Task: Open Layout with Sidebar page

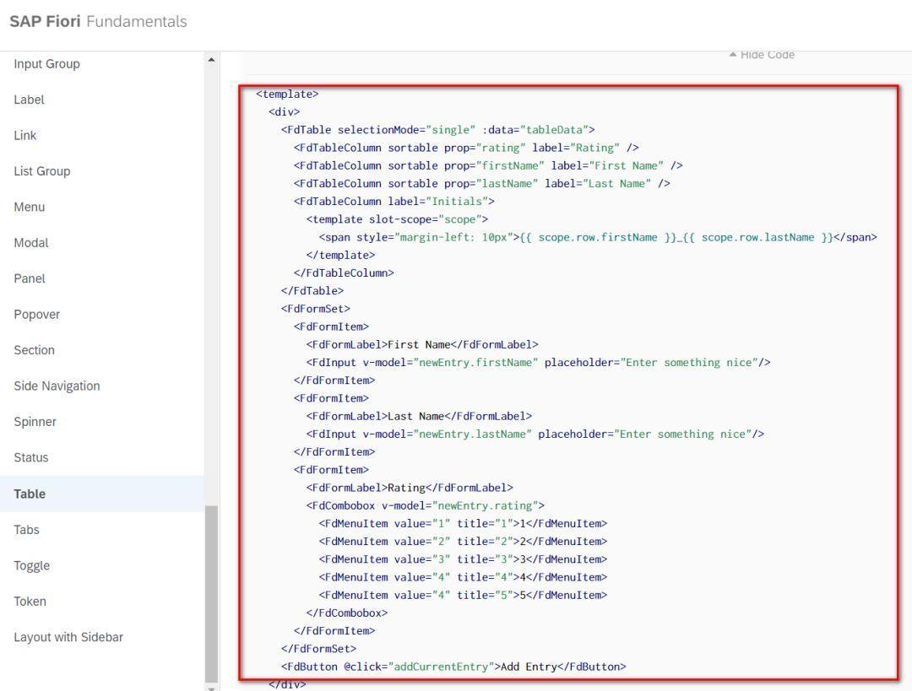Action: pyautogui.click(x=68, y=638)
